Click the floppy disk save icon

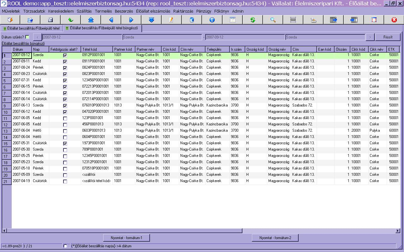50,20
